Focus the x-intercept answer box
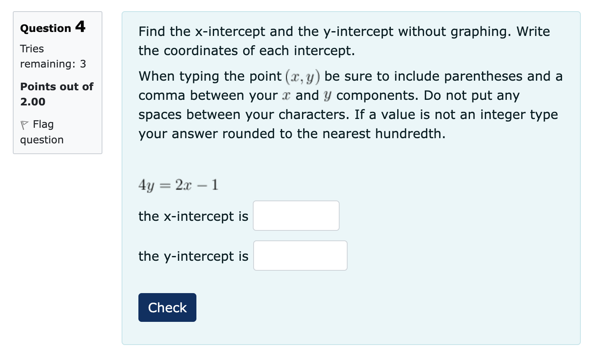Image resolution: width=596 pixels, height=349 pixels. [296, 216]
